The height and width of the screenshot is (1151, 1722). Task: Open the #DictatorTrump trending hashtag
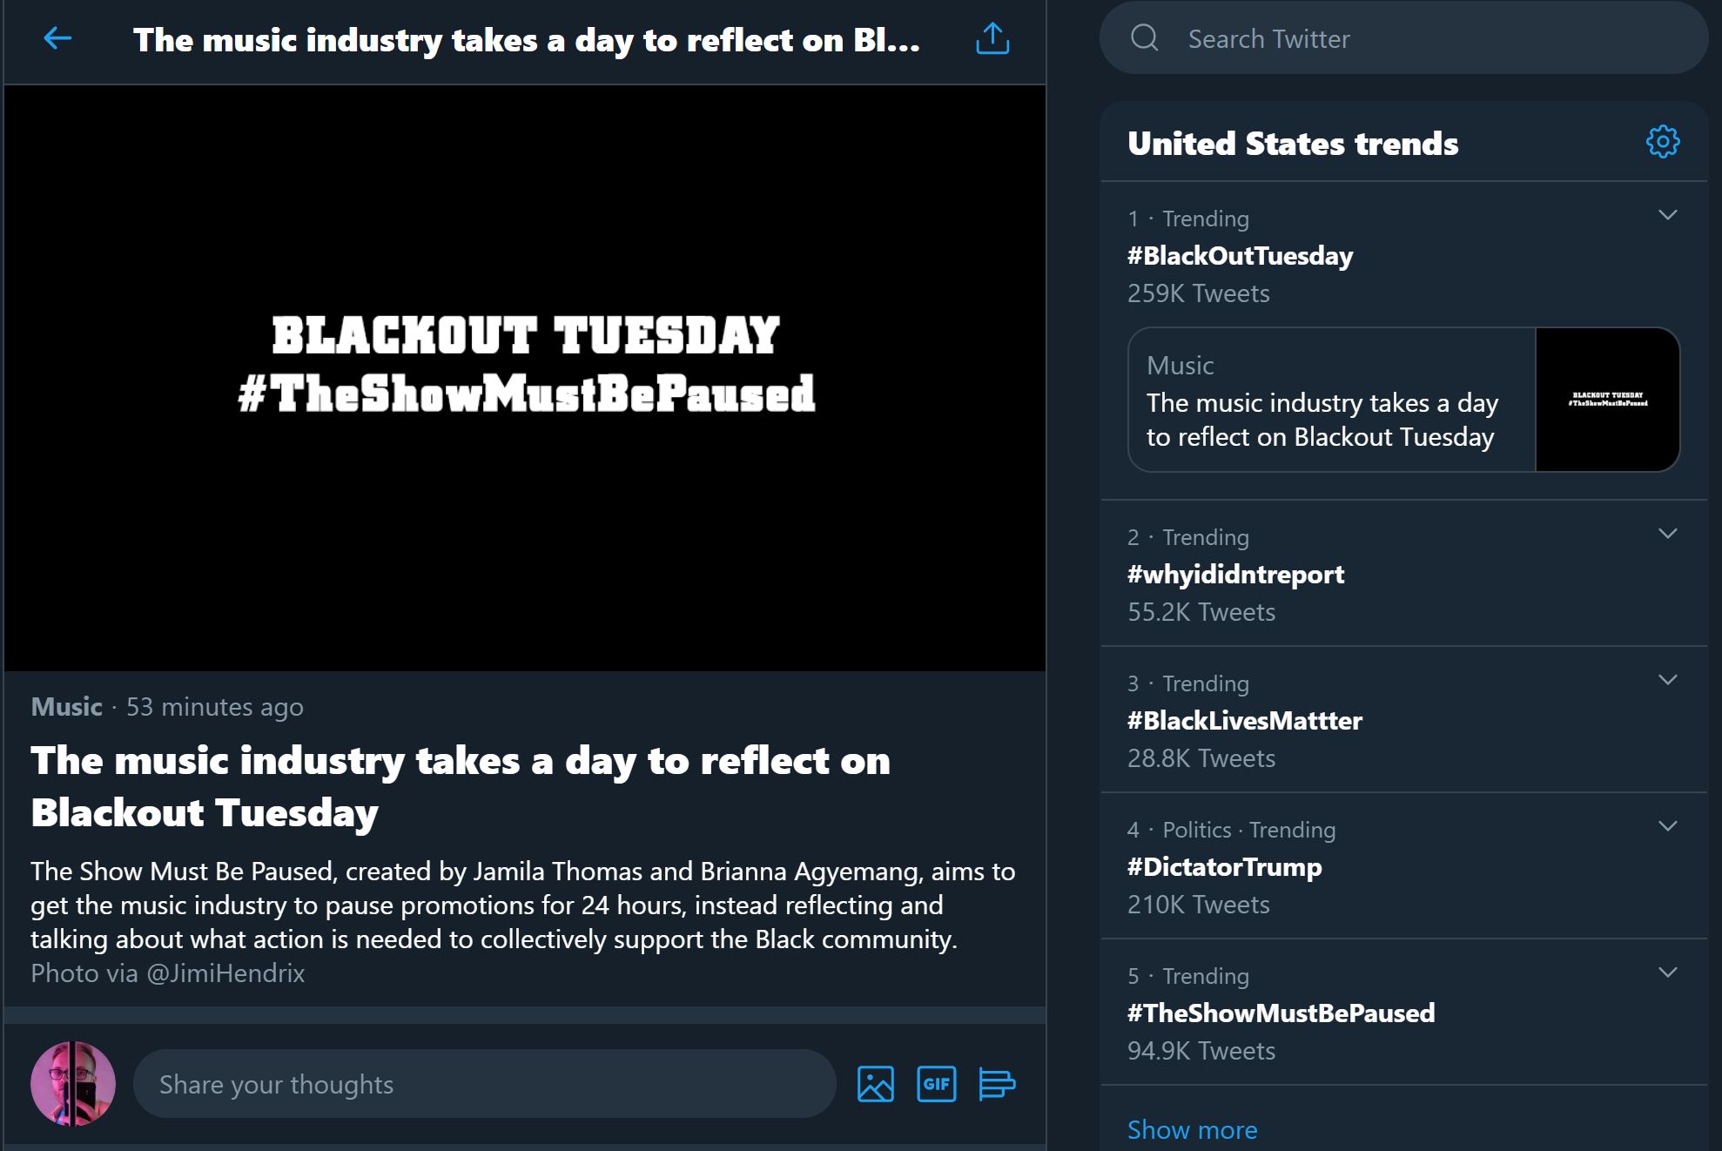coord(1224,867)
